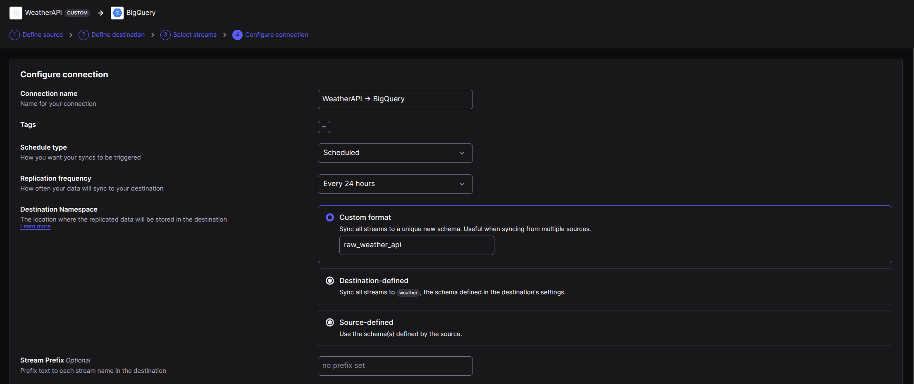Click the Destination Namespace label

point(59,209)
